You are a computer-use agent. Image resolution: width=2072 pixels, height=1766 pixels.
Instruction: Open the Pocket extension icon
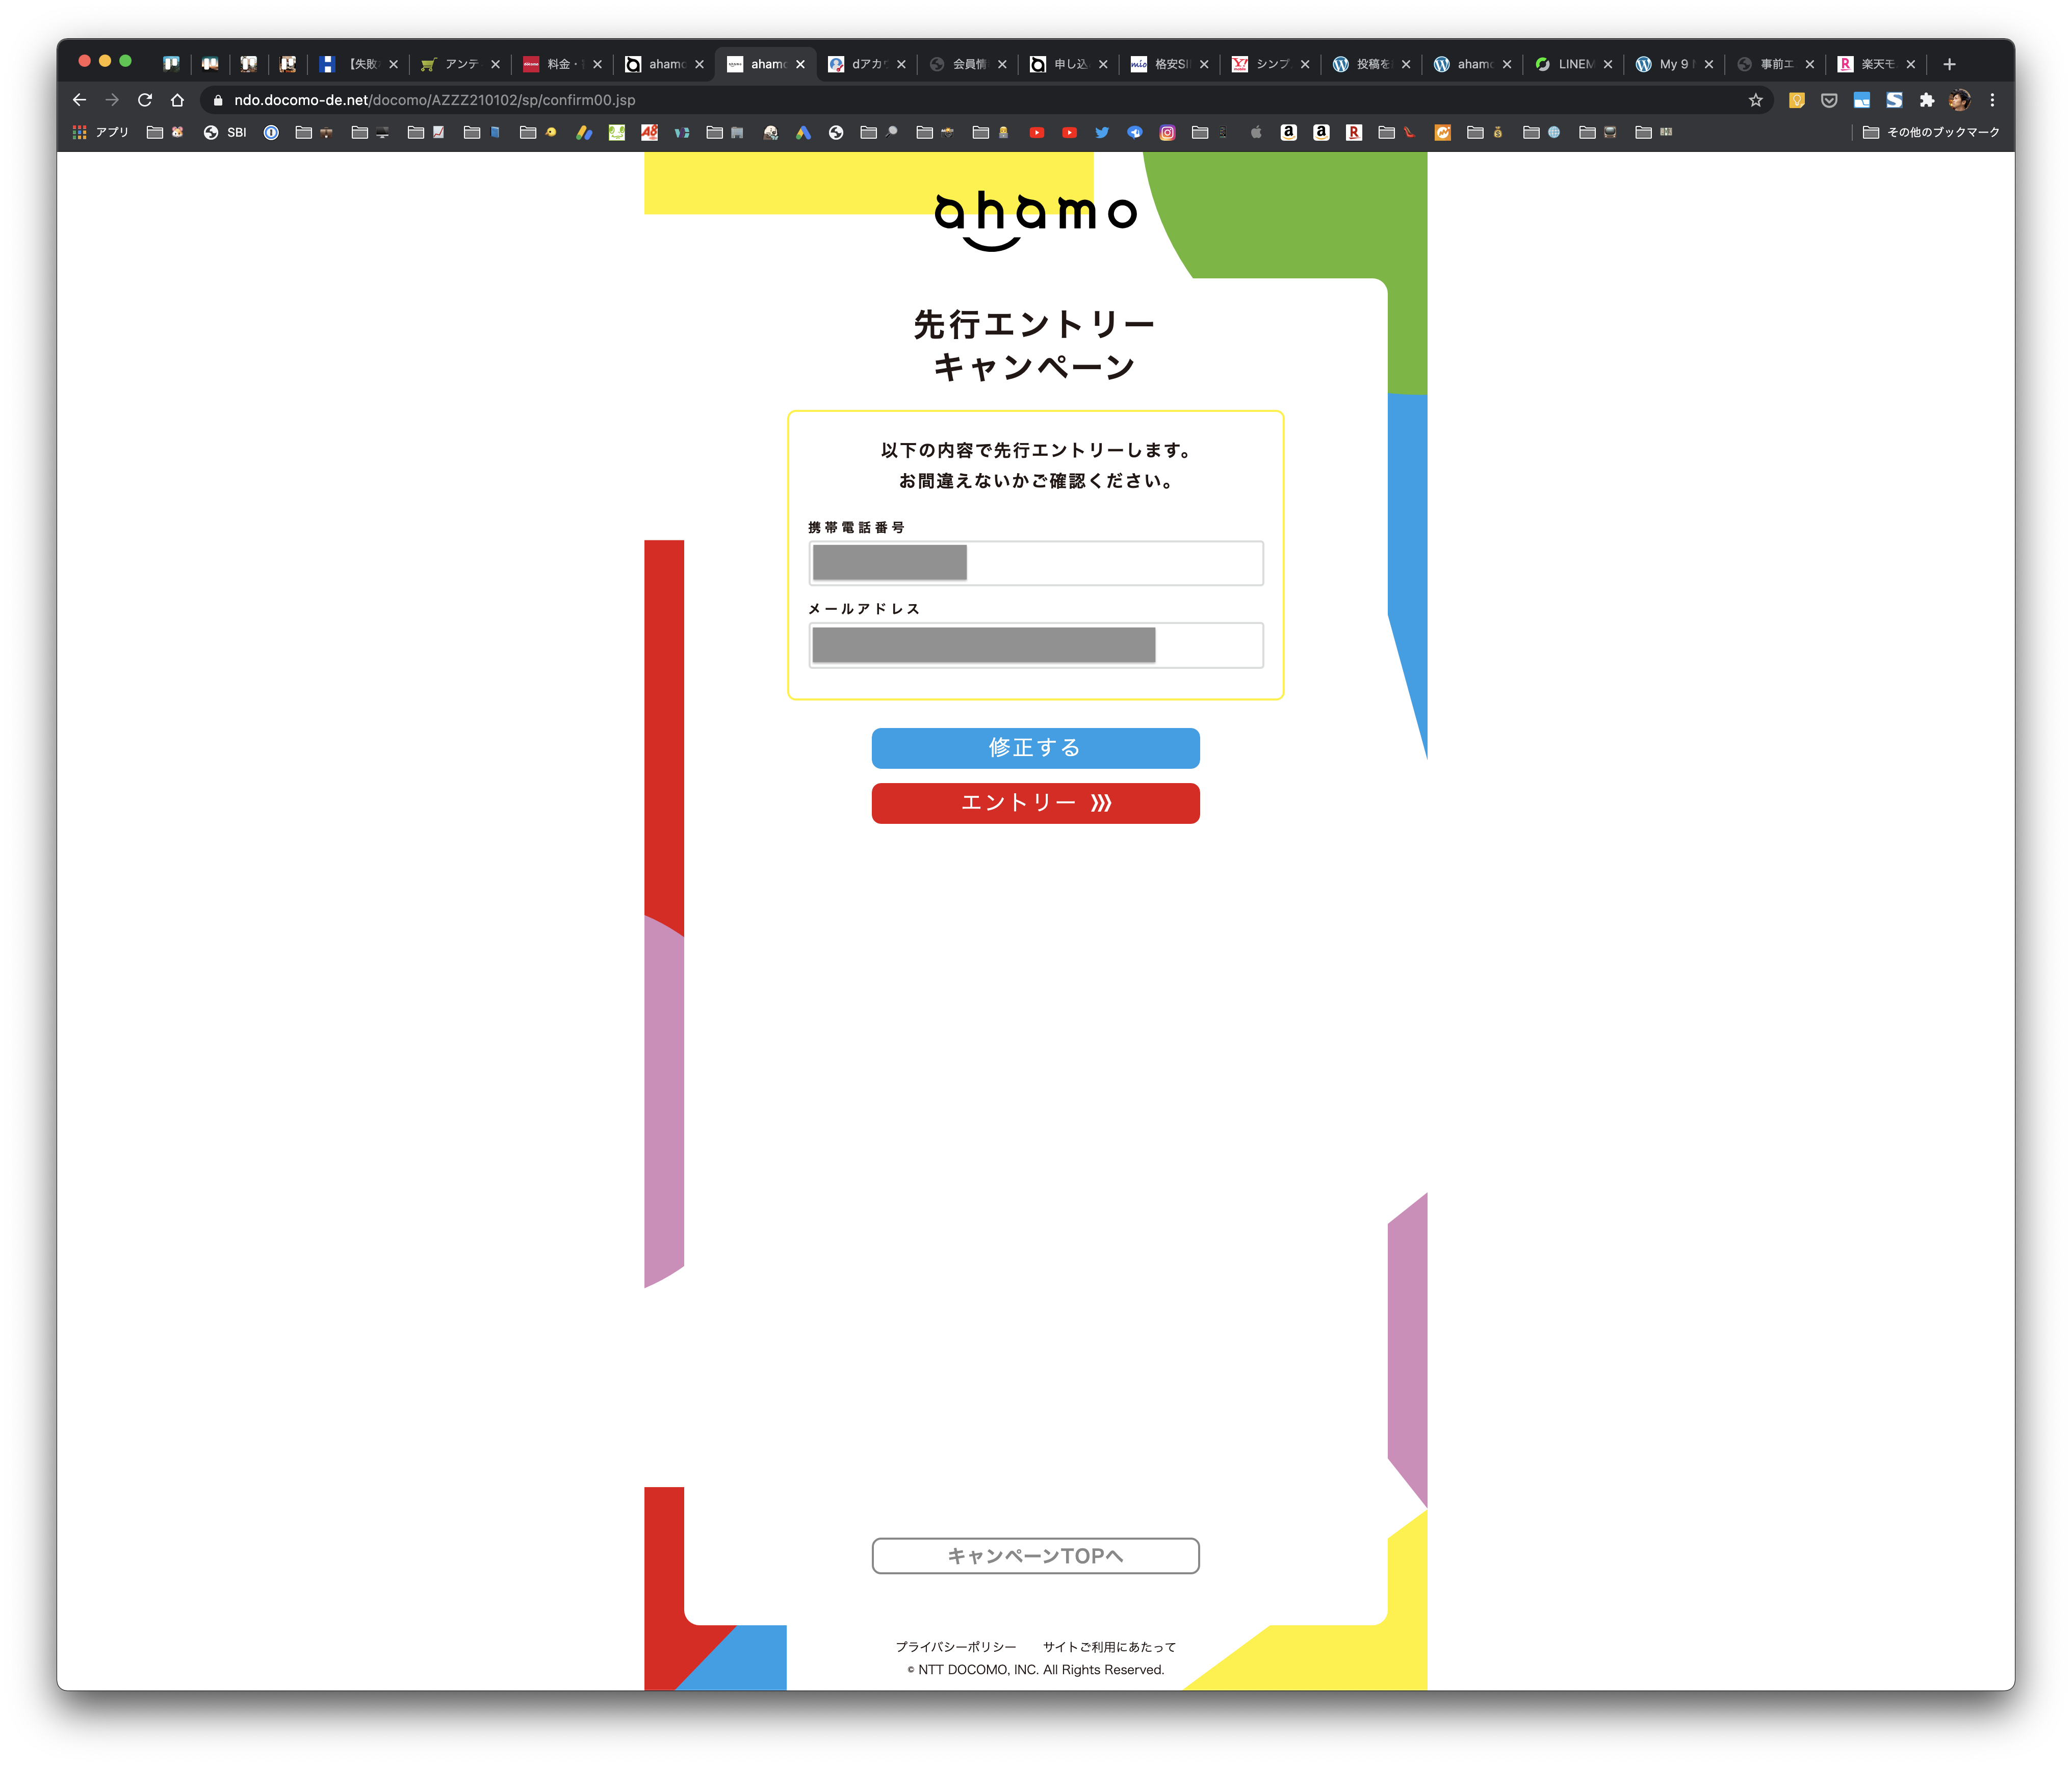[x=1829, y=100]
